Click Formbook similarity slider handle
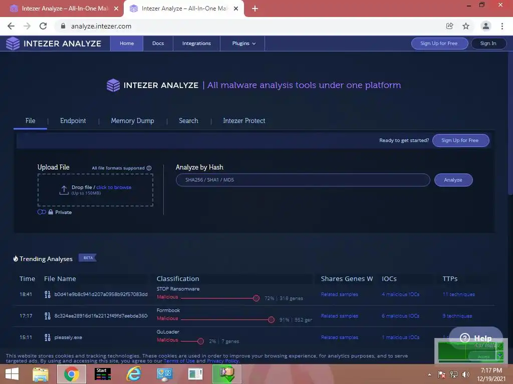 pos(271,319)
